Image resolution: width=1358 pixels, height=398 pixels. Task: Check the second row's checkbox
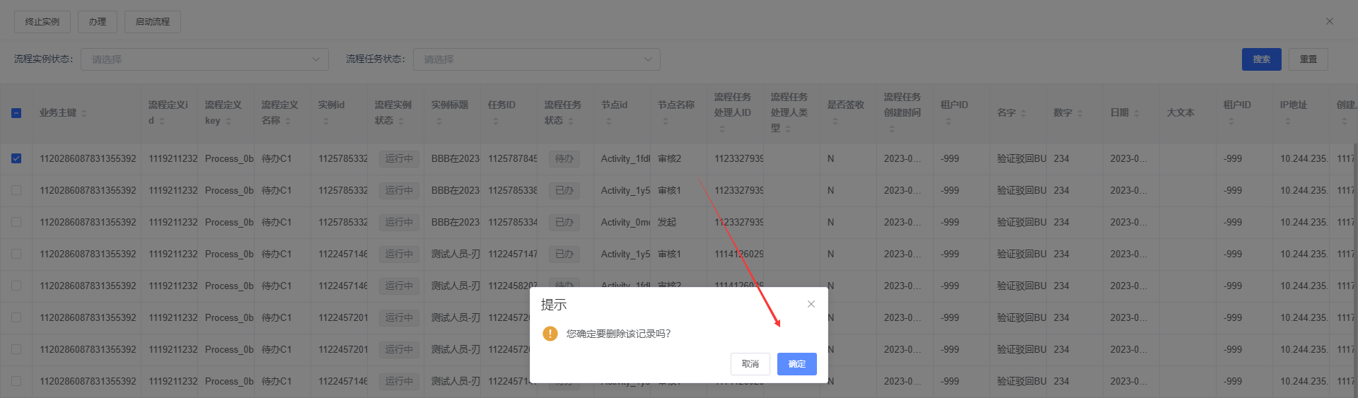tap(16, 190)
